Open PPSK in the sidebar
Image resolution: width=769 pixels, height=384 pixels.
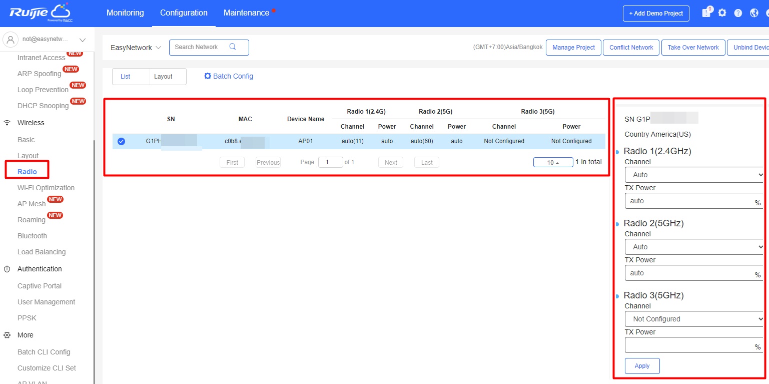click(27, 318)
